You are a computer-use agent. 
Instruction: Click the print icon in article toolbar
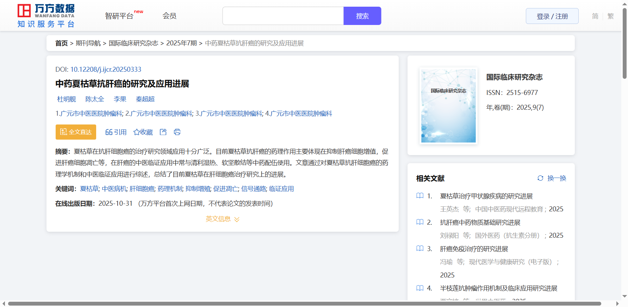tap(177, 132)
